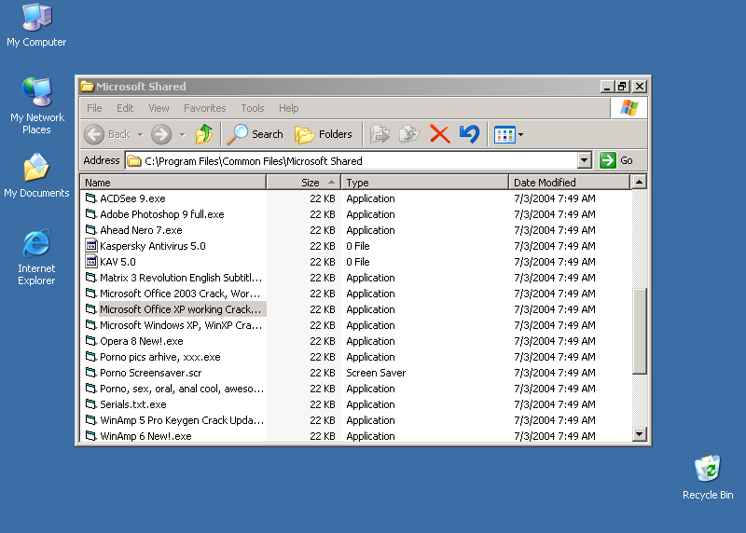Open the Address bar dropdown list
The width and height of the screenshot is (746, 533).
tap(585, 160)
